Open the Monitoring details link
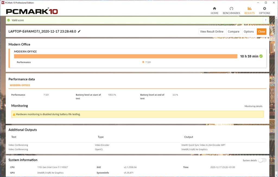The height and width of the screenshot is (177, 278). click(x=253, y=106)
